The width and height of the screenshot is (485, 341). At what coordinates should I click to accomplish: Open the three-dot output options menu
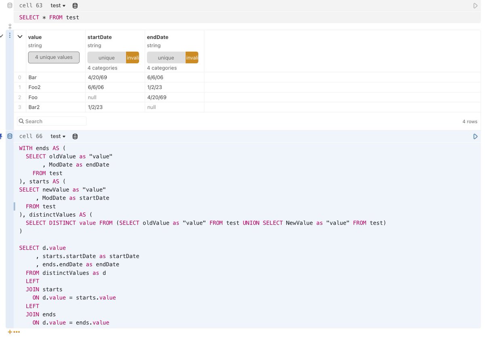coord(10,36)
